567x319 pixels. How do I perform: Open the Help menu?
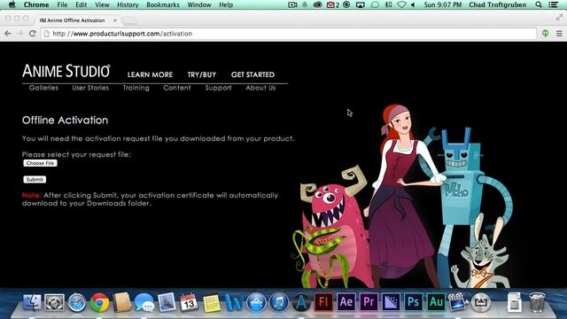226,4
